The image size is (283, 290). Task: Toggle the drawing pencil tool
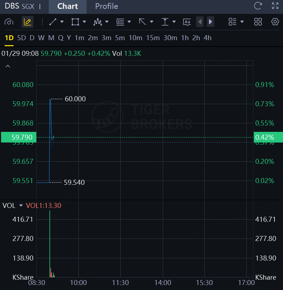click(27, 22)
